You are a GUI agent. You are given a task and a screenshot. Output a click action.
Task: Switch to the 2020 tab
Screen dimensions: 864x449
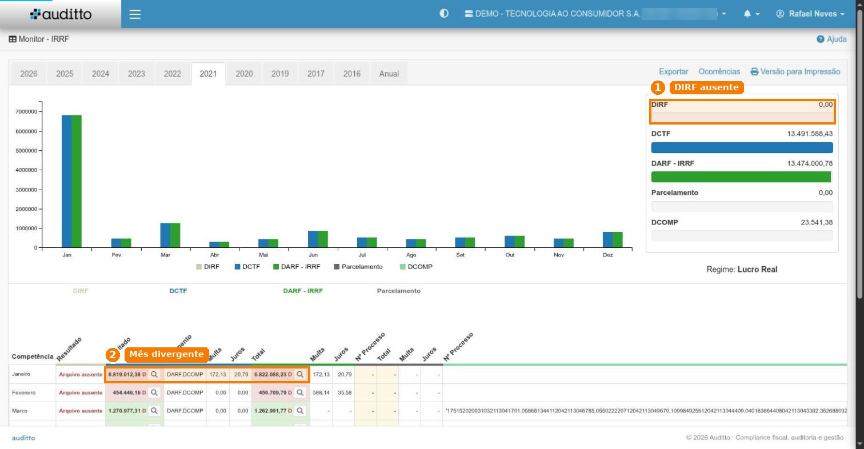(x=244, y=74)
